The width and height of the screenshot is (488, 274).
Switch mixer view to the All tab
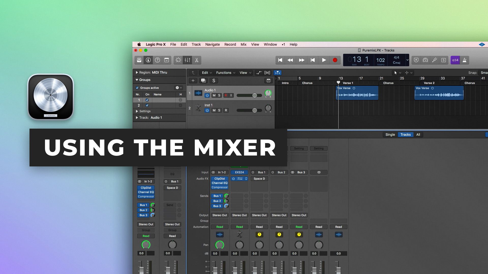pyautogui.click(x=418, y=135)
